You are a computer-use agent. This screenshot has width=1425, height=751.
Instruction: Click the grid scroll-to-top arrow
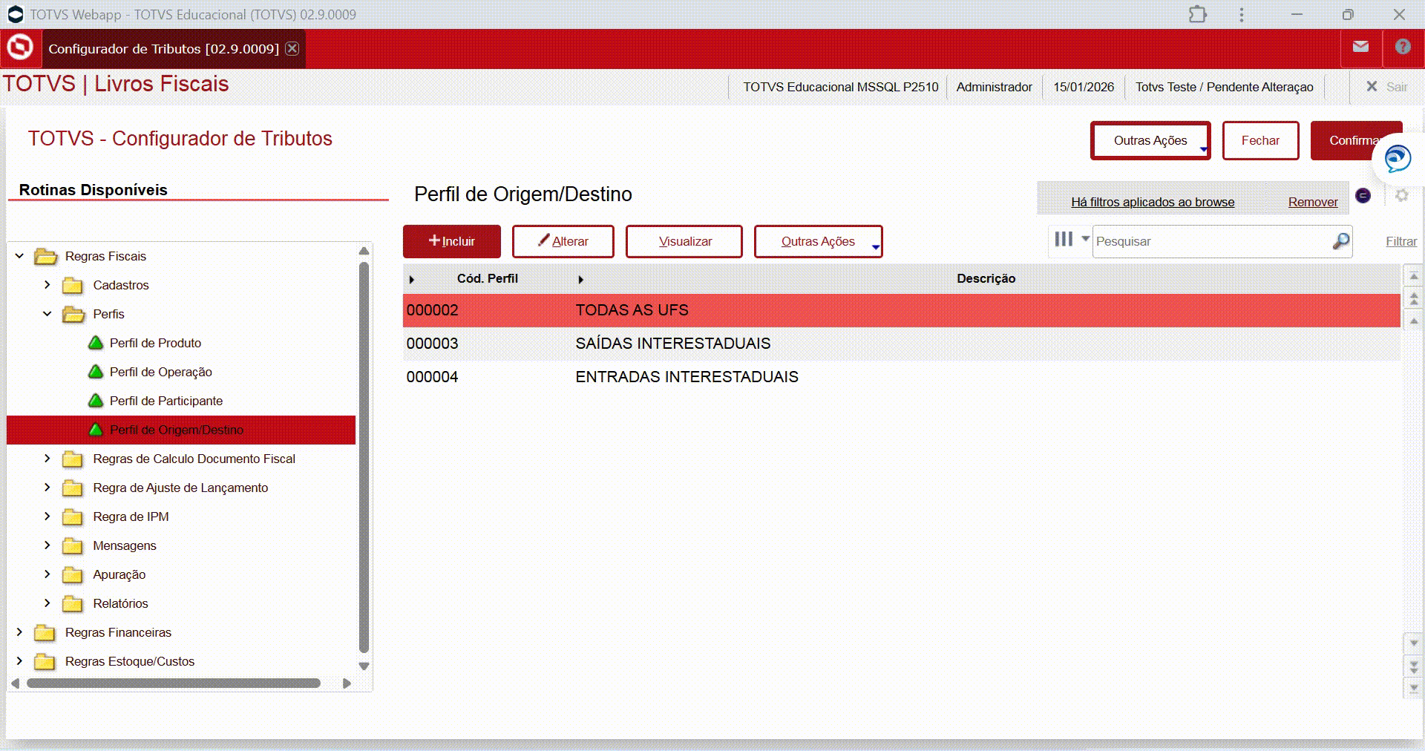pos(1414,276)
